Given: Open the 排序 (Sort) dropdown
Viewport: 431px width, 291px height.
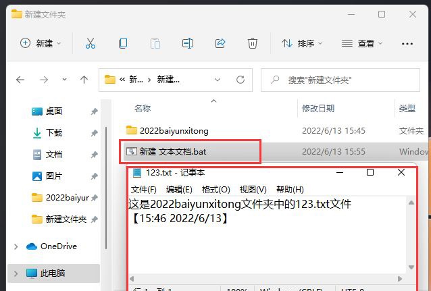Looking at the screenshot, I should pyautogui.click(x=302, y=43).
